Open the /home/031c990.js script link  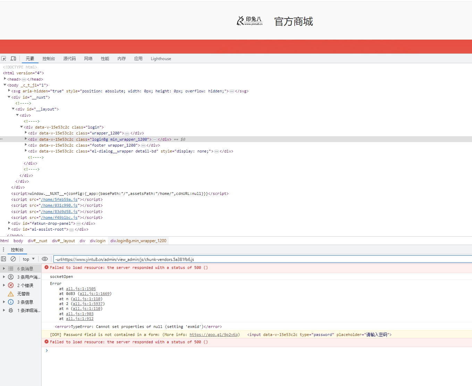point(59,205)
